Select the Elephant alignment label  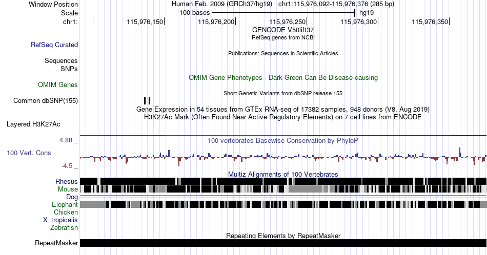point(65,204)
